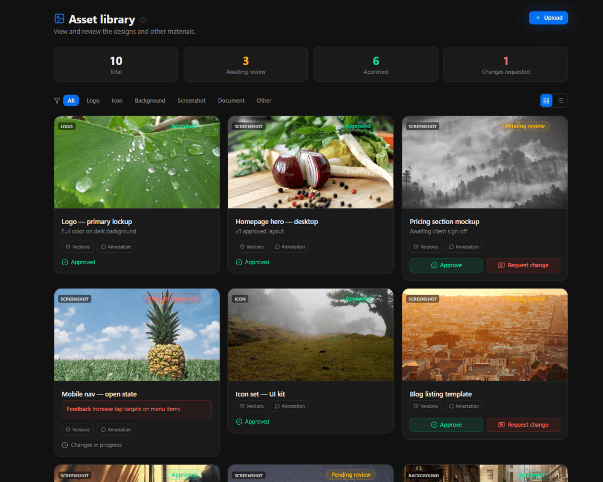Filter assets by Screenshot

[191, 101]
